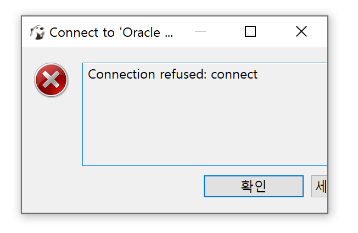The width and height of the screenshot is (358, 233).
Task: Click the 'Connect to 'Oracle ...' title text
Action: (x=111, y=32)
